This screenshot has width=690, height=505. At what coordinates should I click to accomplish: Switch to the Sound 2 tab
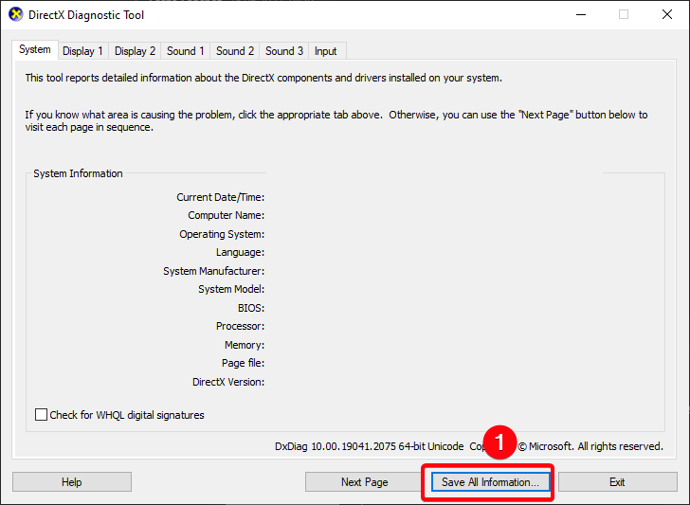235,51
